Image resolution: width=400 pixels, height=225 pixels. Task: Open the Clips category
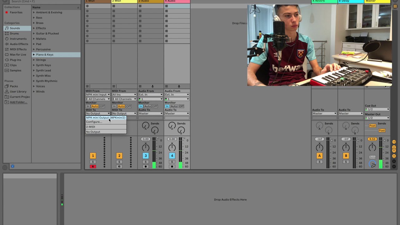pos(17,65)
